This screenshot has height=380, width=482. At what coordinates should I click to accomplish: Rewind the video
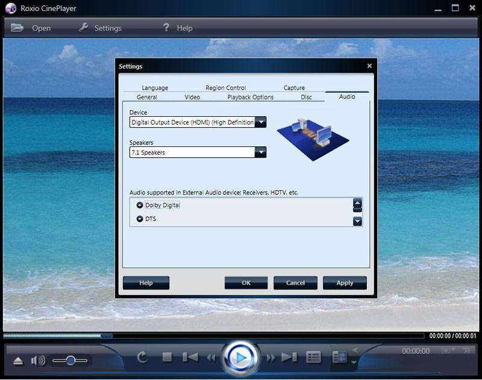[x=211, y=357]
